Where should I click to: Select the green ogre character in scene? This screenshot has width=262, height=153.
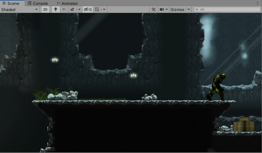point(216,87)
